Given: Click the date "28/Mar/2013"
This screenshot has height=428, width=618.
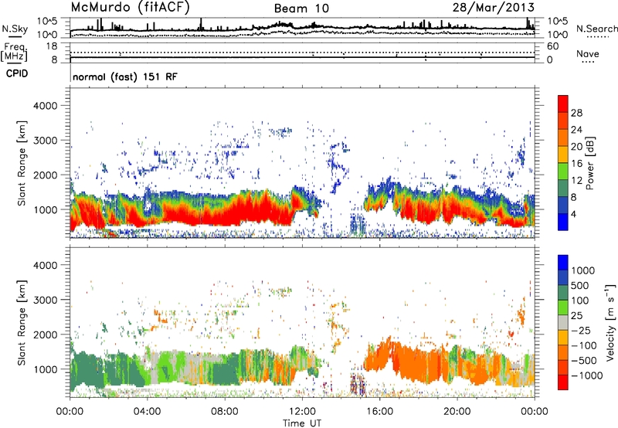Looking at the screenshot, I should click(x=494, y=8).
